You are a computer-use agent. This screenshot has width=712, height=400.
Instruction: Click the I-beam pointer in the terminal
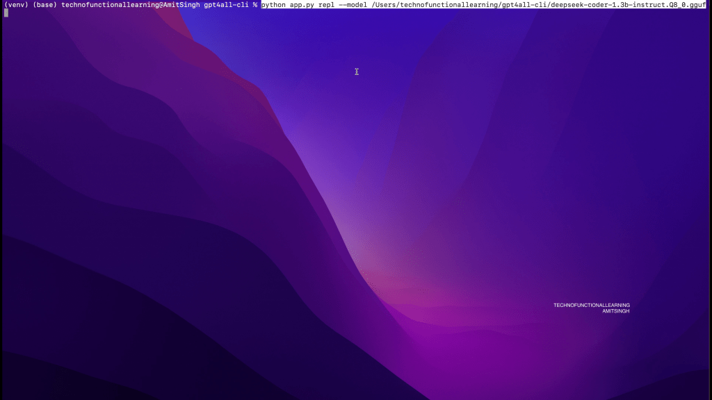[x=357, y=72]
